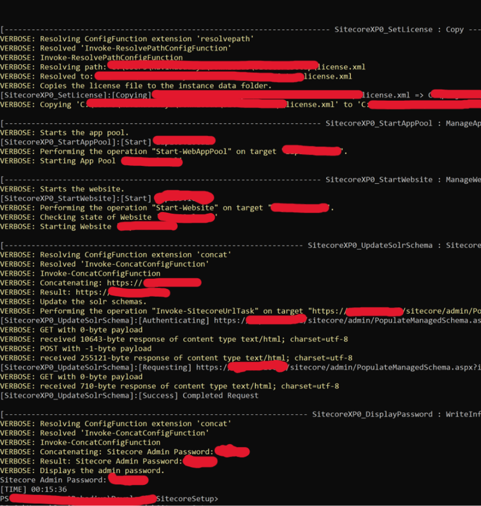Click line 'Starting Website'
The width and height of the screenshot is (481, 506).
[x=89, y=226]
